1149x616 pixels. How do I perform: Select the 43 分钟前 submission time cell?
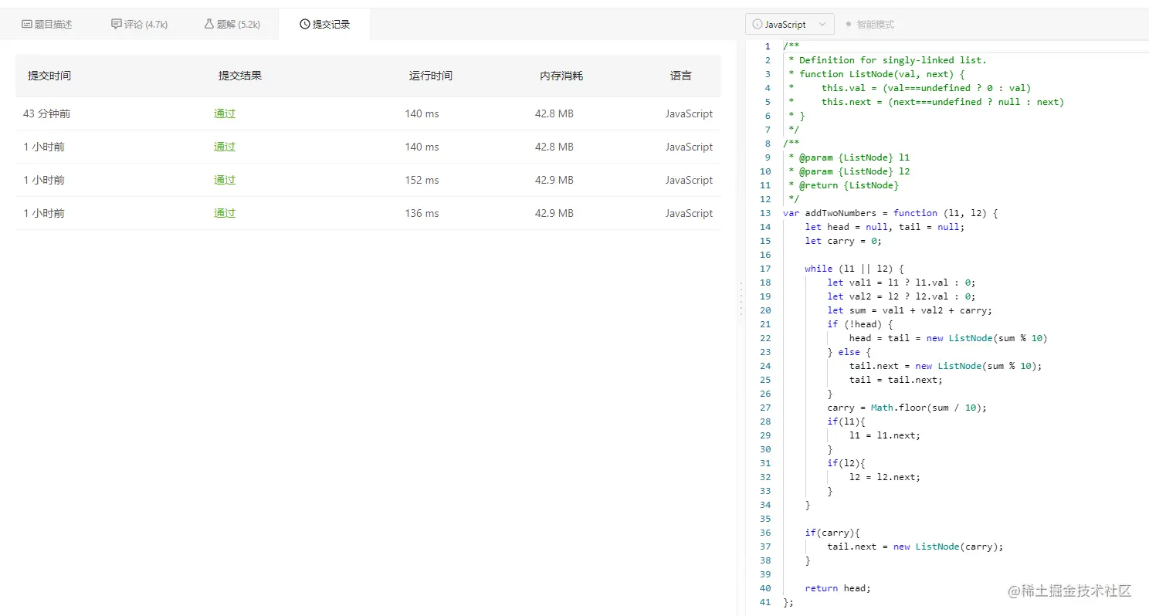coord(46,113)
